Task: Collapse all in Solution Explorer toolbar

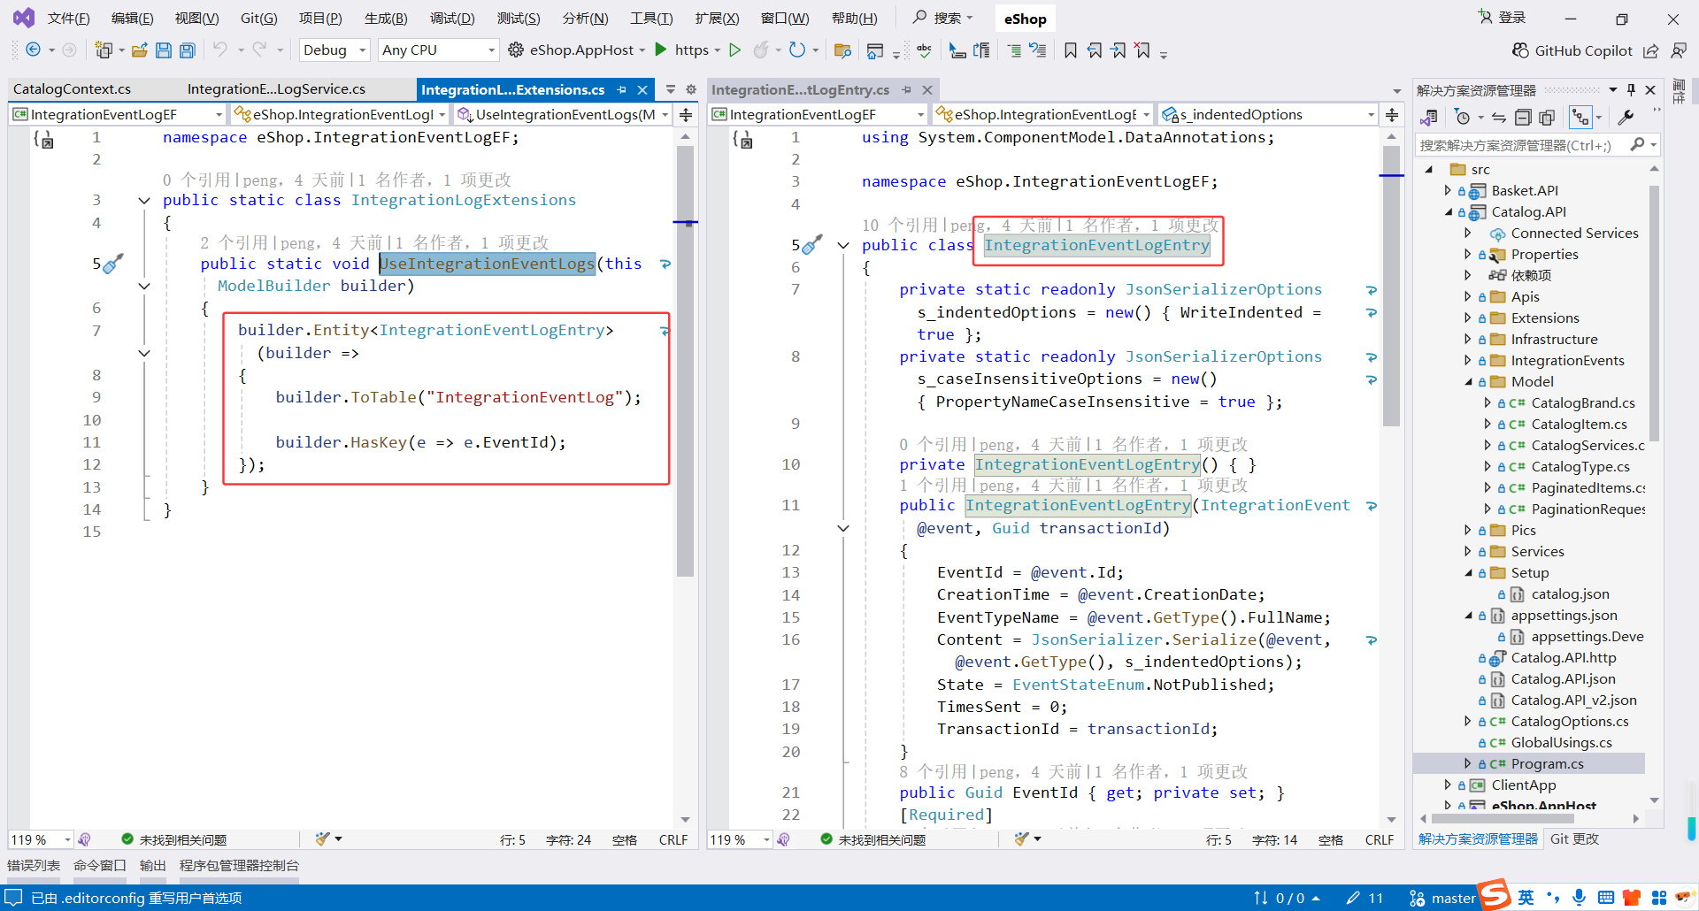Action: 1523,118
